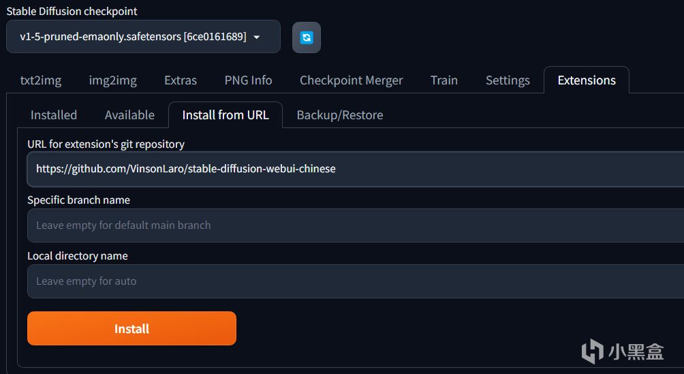The image size is (684, 374).
Task: Open the Checkpoint Merger tab
Action: 351,80
